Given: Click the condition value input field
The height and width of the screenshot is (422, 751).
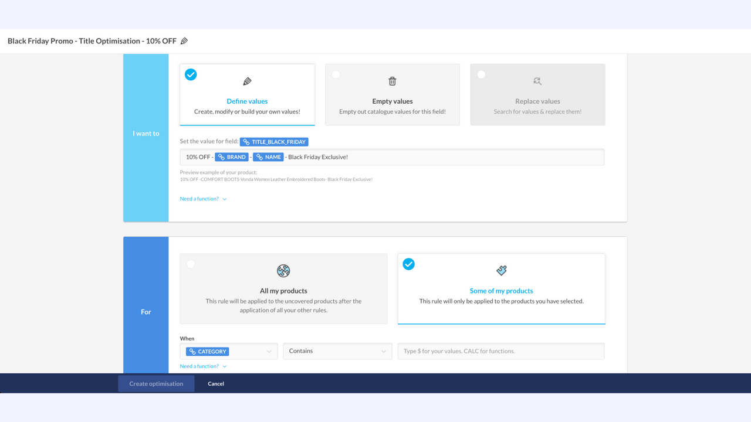Looking at the screenshot, I should (x=500, y=351).
